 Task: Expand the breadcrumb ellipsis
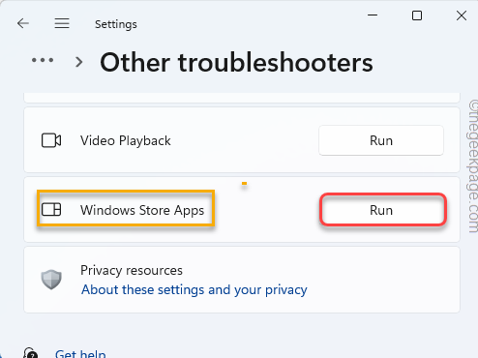coord(43,60)
